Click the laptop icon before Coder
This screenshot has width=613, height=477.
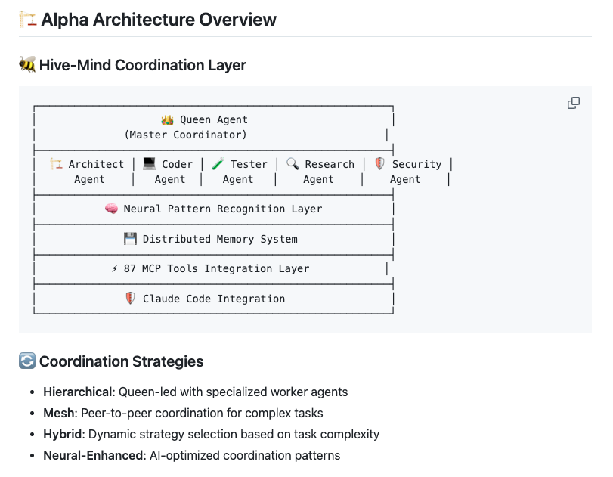(x=149, y=164)
